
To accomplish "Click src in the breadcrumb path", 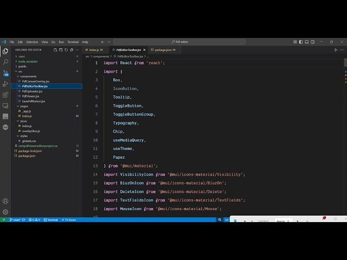I will [x=87, y=56].
